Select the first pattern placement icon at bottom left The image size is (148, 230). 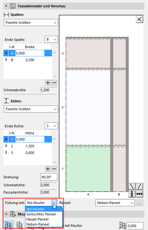point(9,225)
